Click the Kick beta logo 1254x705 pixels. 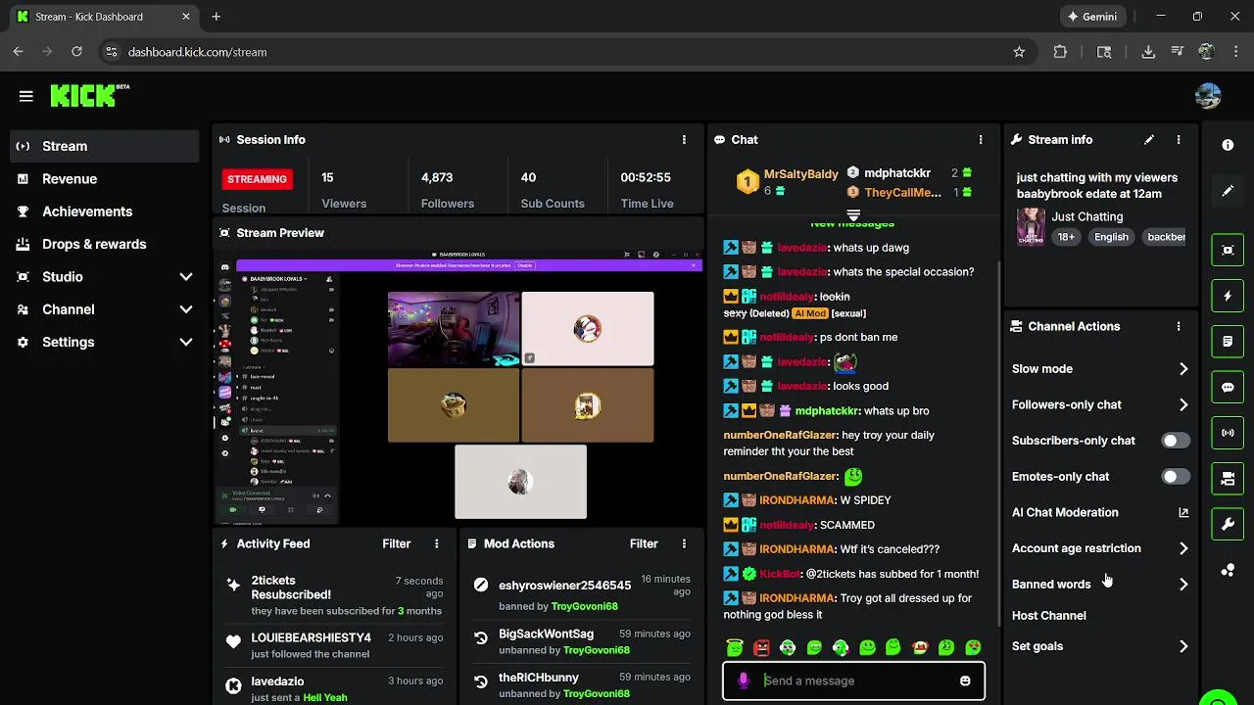click(x=90, y=95)
